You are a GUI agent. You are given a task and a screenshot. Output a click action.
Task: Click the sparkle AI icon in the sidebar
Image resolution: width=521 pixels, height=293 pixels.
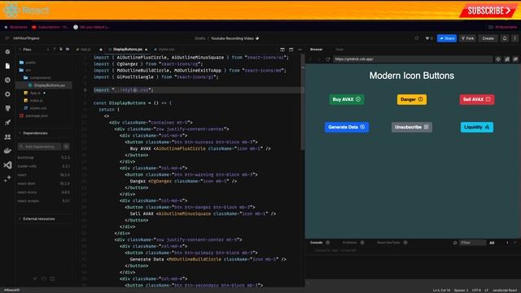(7, 179)
